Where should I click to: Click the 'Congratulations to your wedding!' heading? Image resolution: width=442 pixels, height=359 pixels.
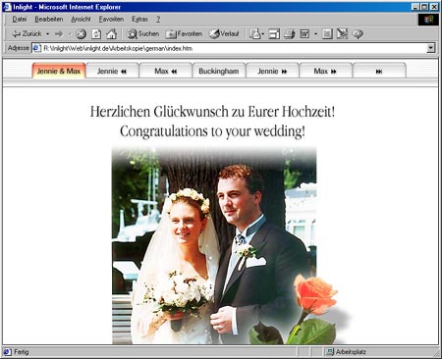click(212, 131)
